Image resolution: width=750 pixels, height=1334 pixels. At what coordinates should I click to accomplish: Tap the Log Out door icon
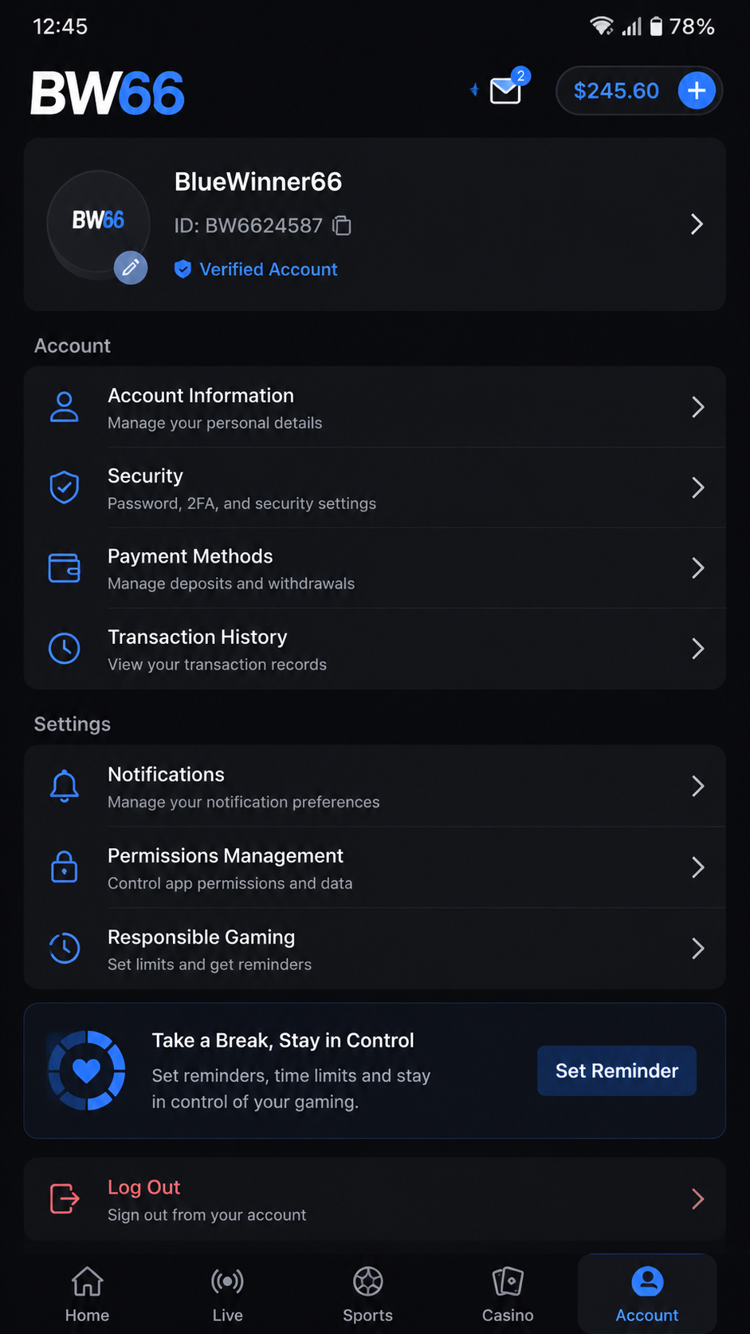(65, 1198)
